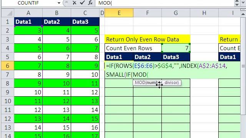Click cell C7 containing 10
This screenshot has width=246, height=138.
85,74
